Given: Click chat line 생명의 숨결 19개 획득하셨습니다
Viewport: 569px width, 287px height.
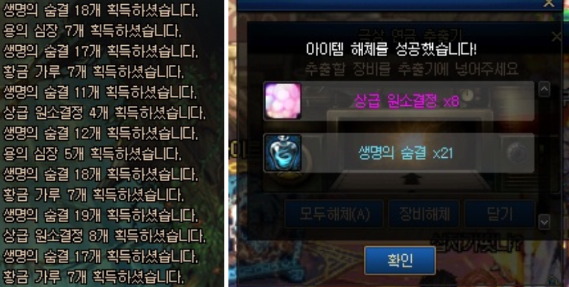Looking at the screenshot, I should point(101,216).
